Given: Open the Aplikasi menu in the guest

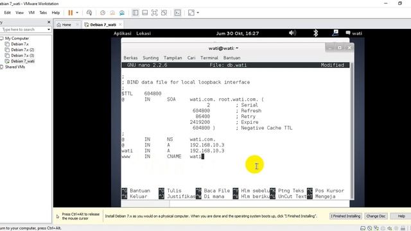Looking at the screenshot, I should (123, 33).
